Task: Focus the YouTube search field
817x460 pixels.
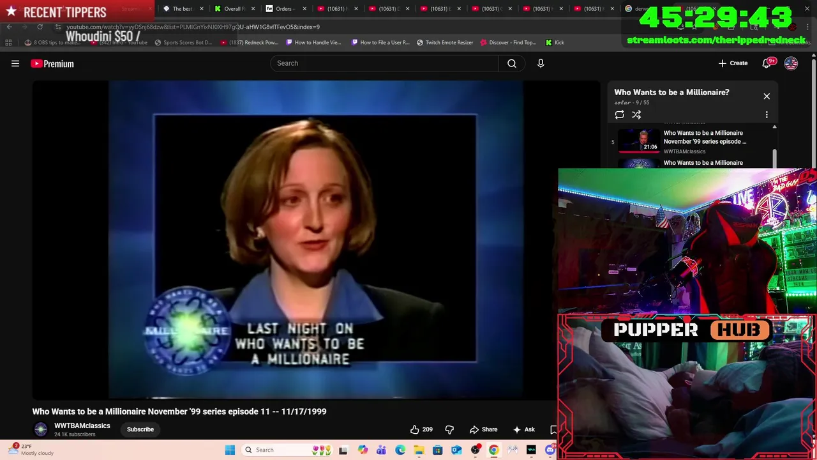Action: pyautogui.click(x=384, y=63)
